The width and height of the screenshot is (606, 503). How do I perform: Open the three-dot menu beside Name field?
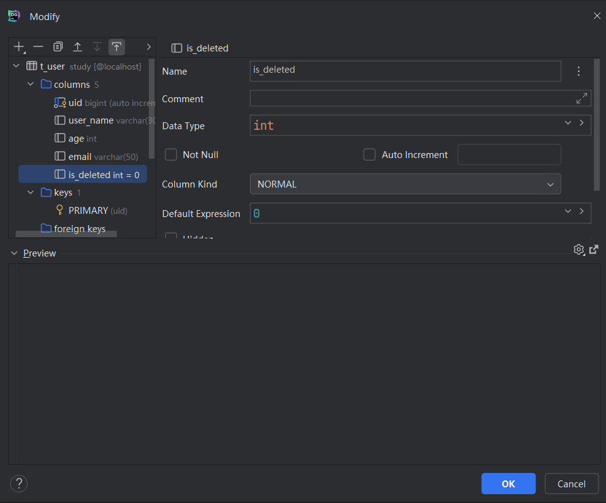tap(578, 71)
